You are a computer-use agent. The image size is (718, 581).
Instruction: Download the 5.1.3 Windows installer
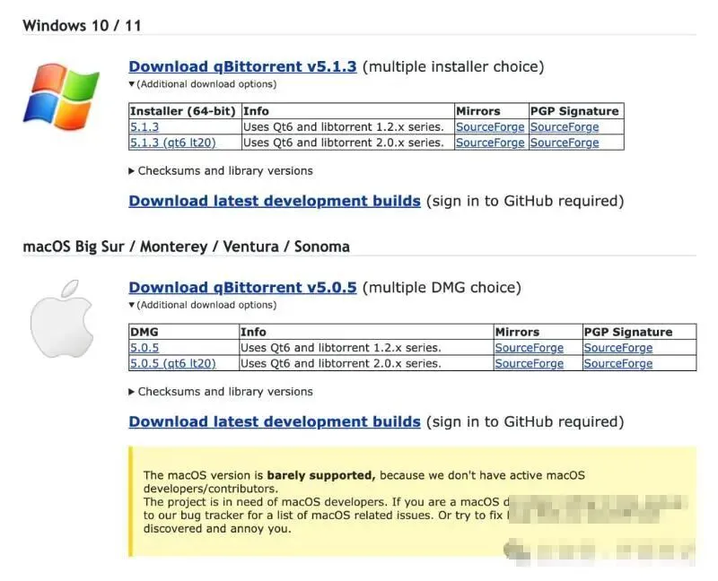[x=144, y=127]
